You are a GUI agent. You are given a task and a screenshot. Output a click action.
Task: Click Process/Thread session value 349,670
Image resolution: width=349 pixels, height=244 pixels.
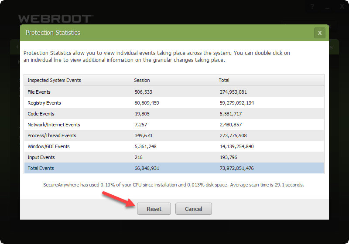point(143,136)
